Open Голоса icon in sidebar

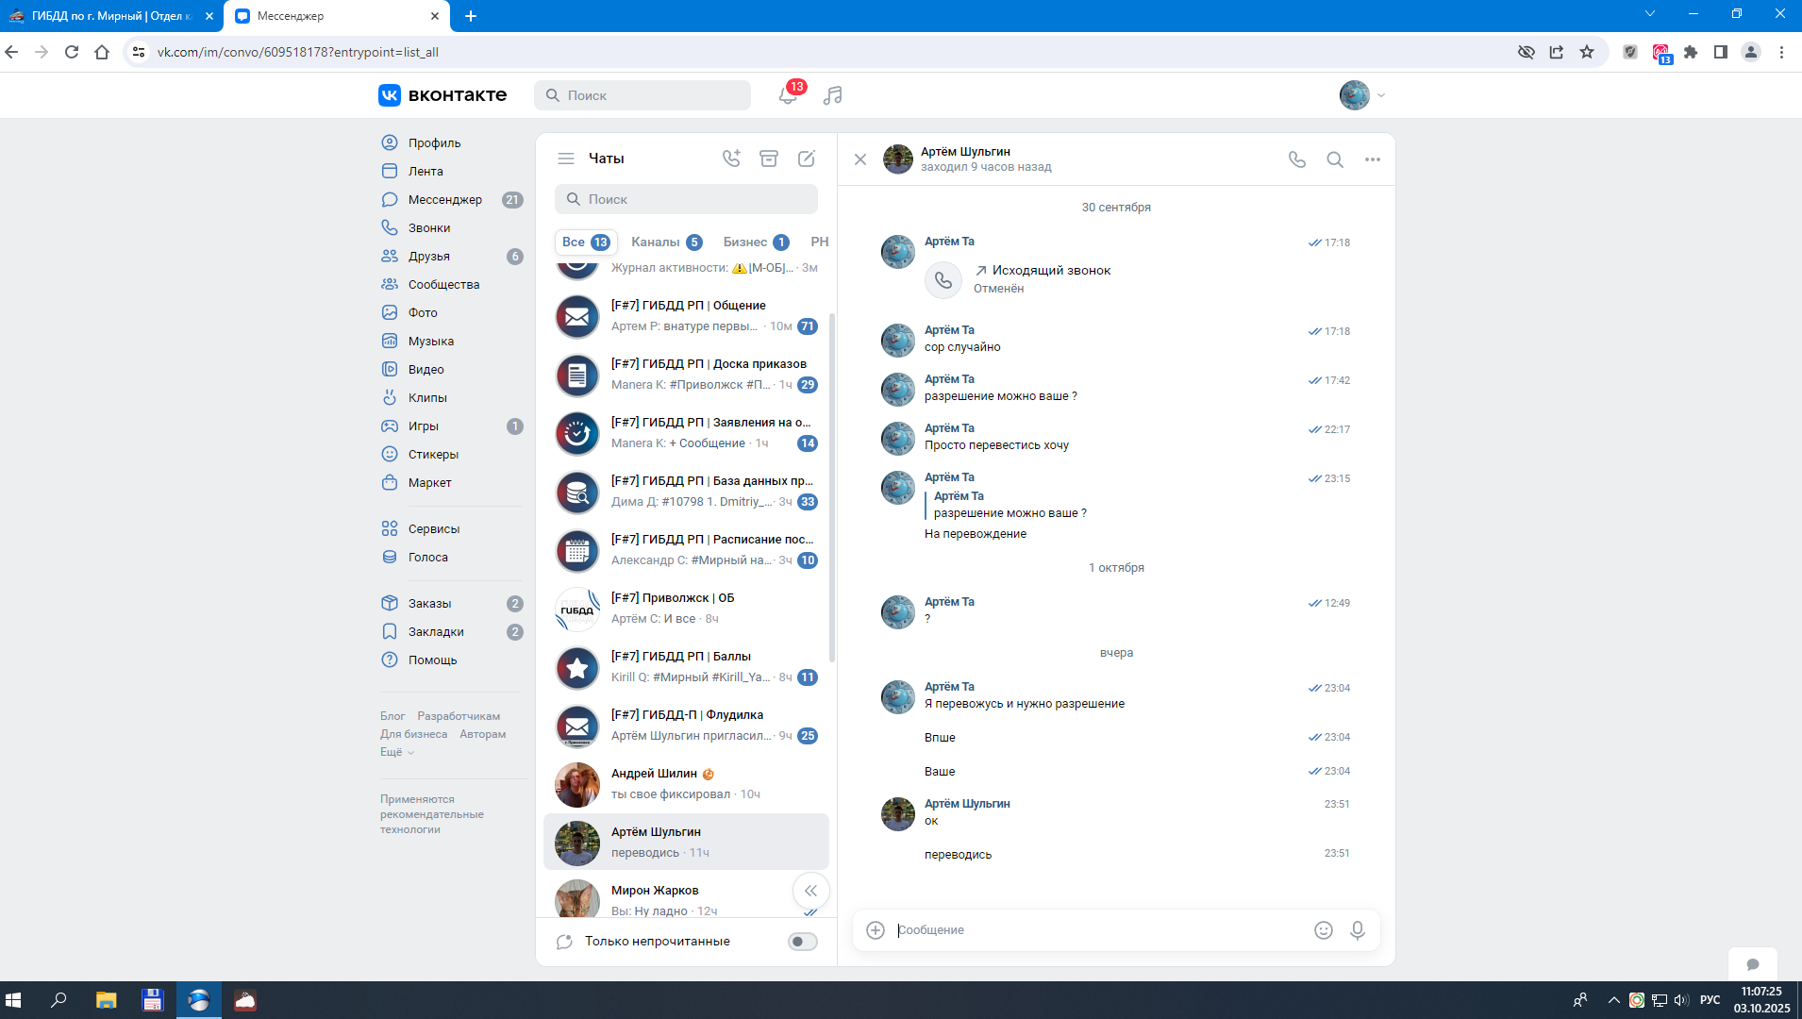[x=390, y=557]
